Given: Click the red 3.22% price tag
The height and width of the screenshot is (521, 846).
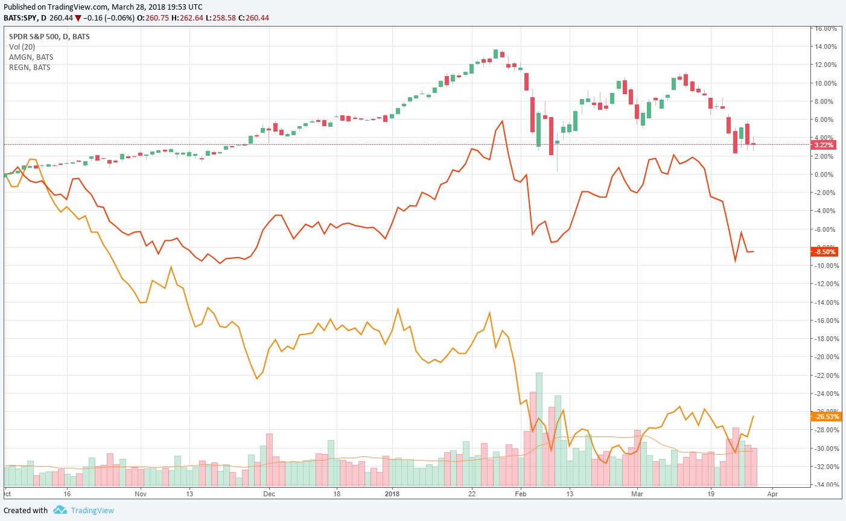Looking at the screenshot, I should (824, 145).
